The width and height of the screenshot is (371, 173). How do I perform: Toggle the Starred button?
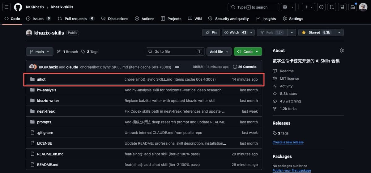click(x=316, y=33)
